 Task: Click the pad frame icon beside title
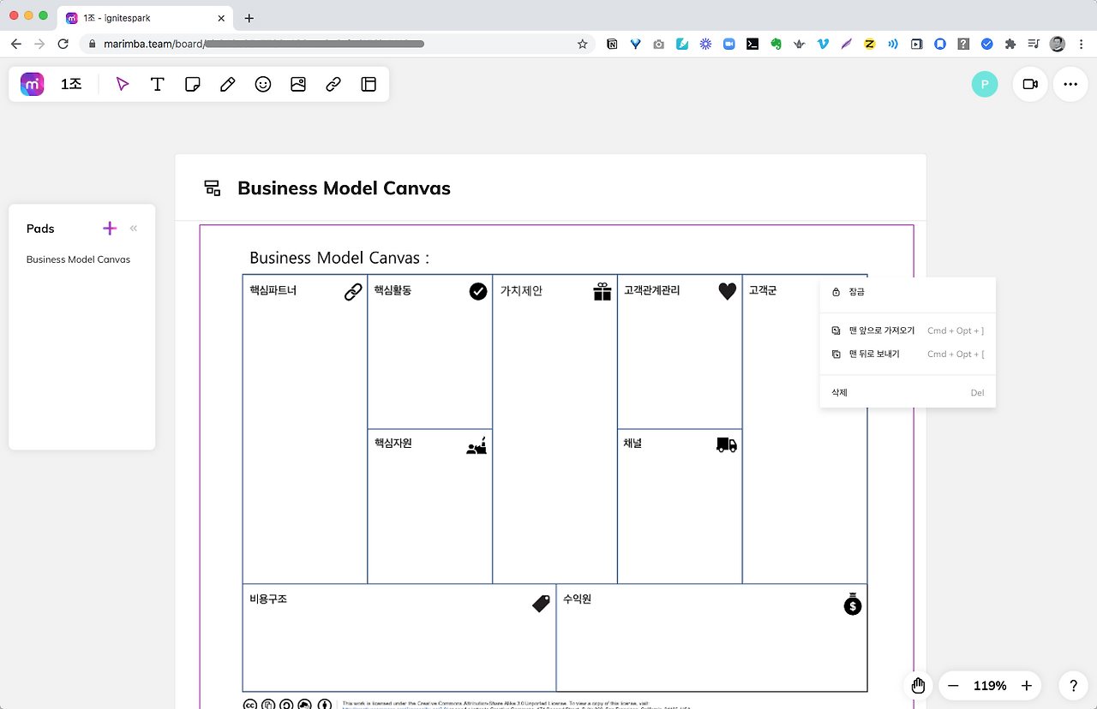(213, 188)
